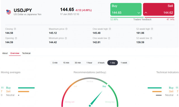The height and width of the screenshot is (107, 179).
Task: Click info icon beside 52-week low
Action: pos(151,38)
